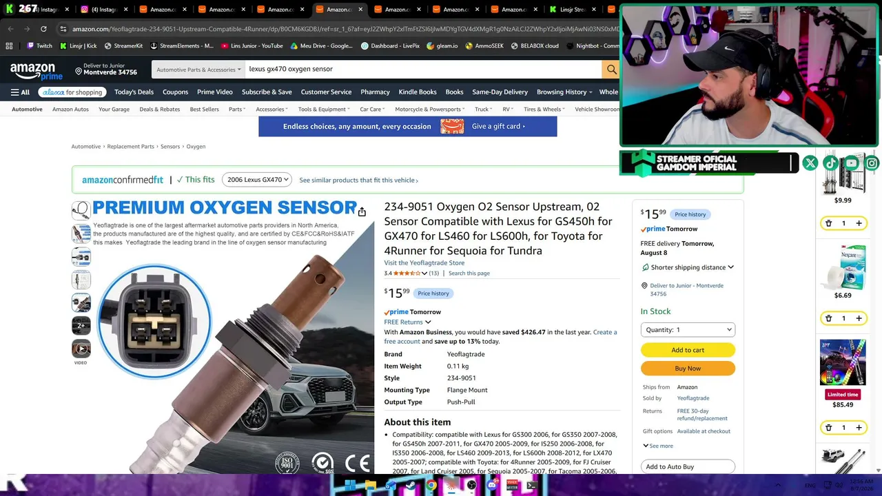Show more images via the 2+ thumbnail
The image size is (882, 496).
pos(81,325)
